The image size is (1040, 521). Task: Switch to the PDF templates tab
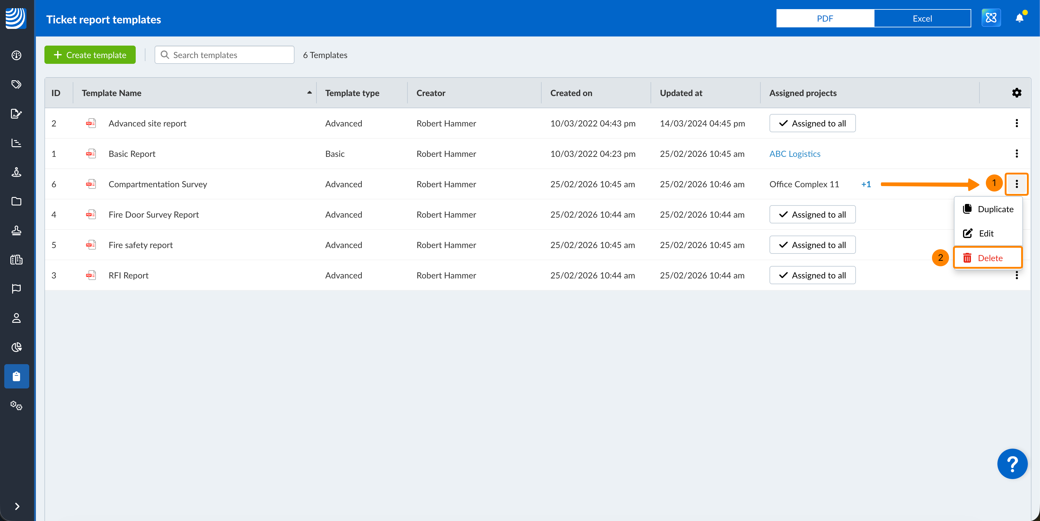tap(825, 19)
